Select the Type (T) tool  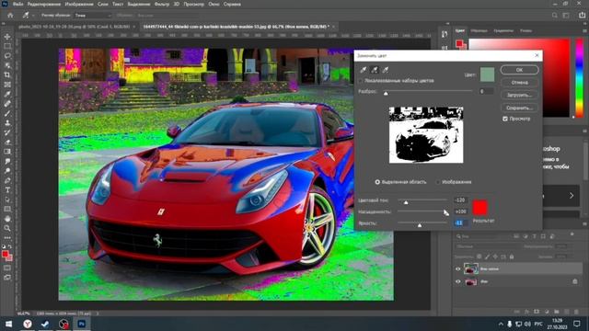click(7, 190)
